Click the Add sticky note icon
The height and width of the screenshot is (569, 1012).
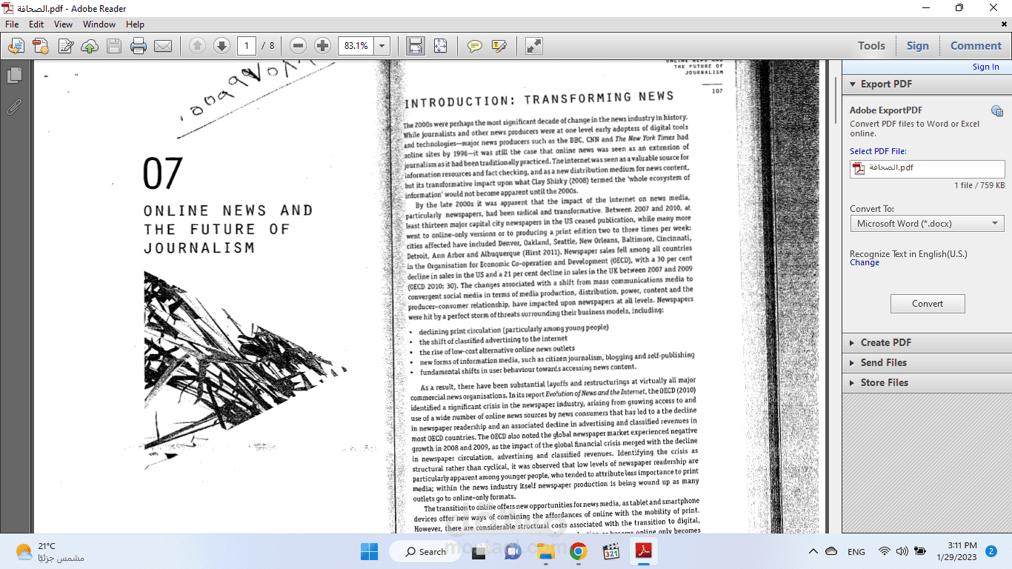click(x=475, y=46)
